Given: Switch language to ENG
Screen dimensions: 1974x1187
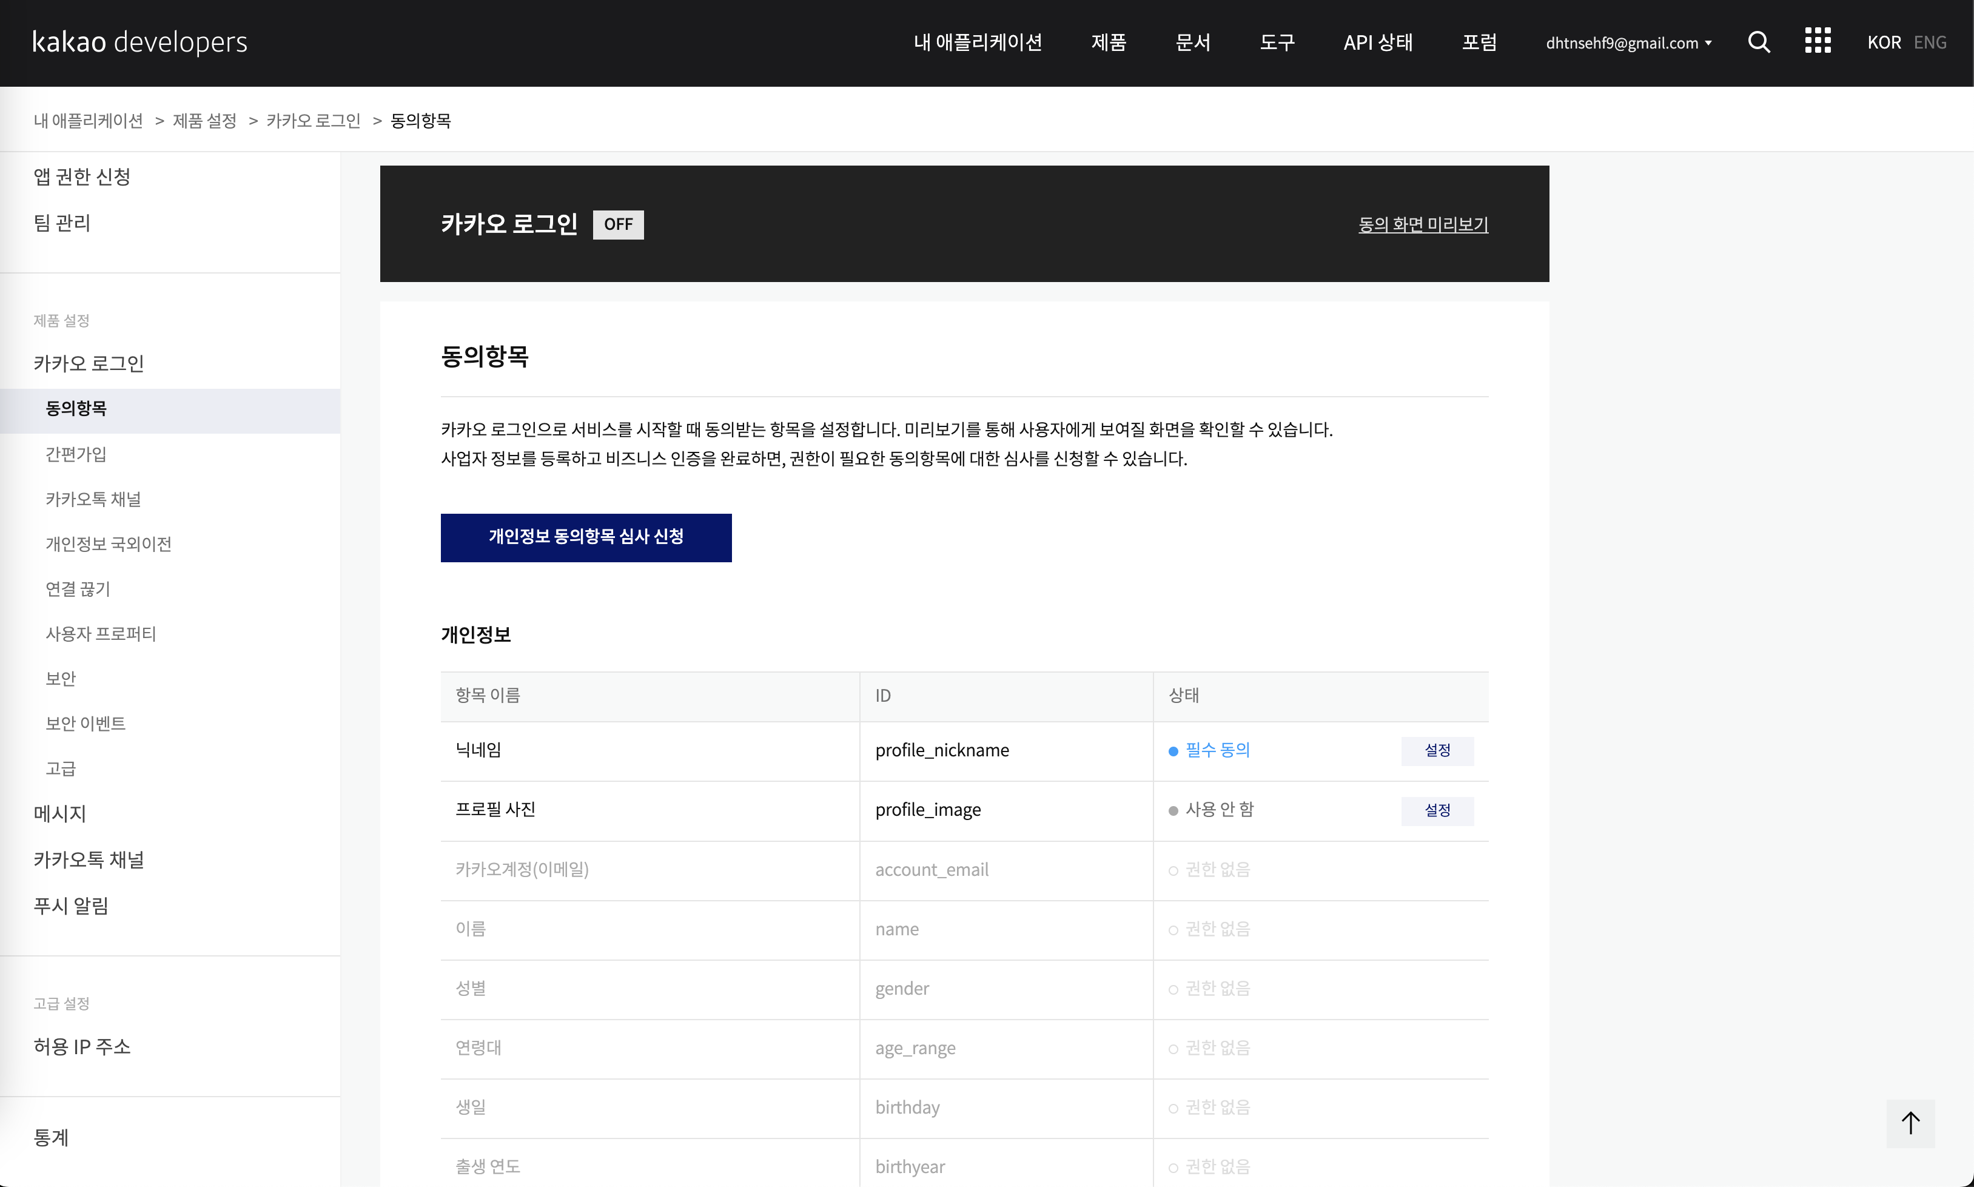Looking at the screenshot, I should coord(1929,42).
